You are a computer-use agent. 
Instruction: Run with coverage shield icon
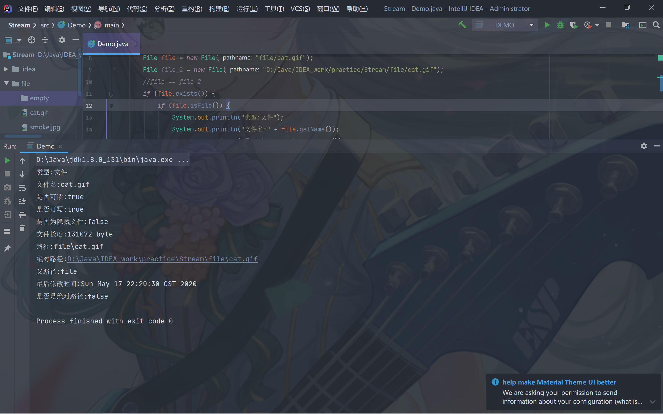[573, 25]
